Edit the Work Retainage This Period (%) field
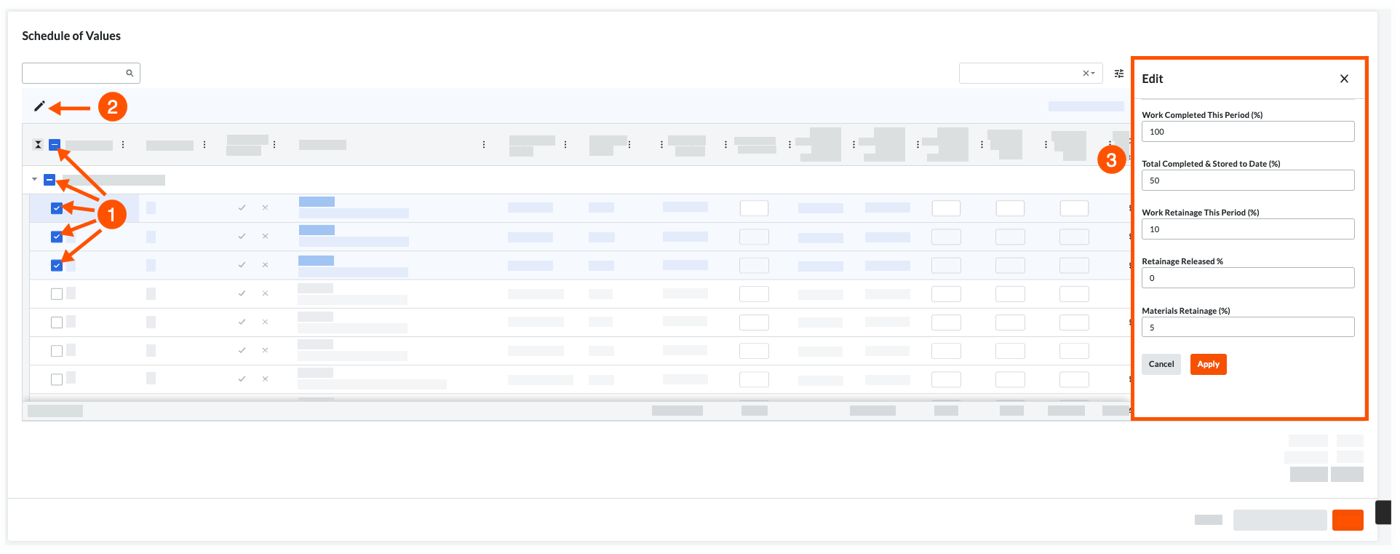1400x554 pixels. 1248,229
